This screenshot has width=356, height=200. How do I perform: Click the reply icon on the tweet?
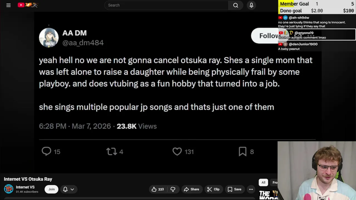tap(46, 151)
